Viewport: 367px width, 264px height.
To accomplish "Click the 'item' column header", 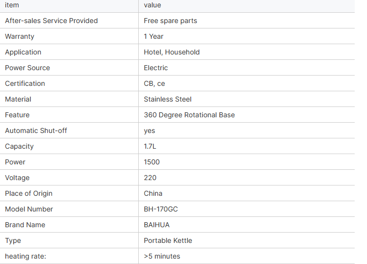I will coord(12,5).
